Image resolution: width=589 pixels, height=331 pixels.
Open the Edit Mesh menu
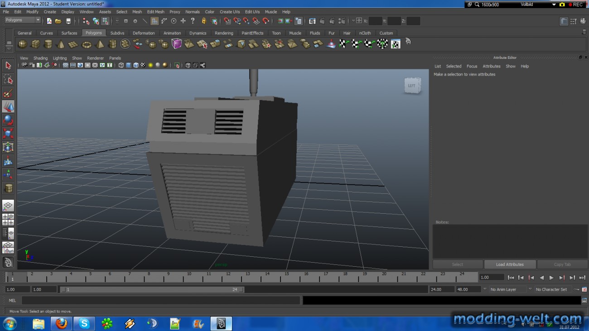click(155, 12)
